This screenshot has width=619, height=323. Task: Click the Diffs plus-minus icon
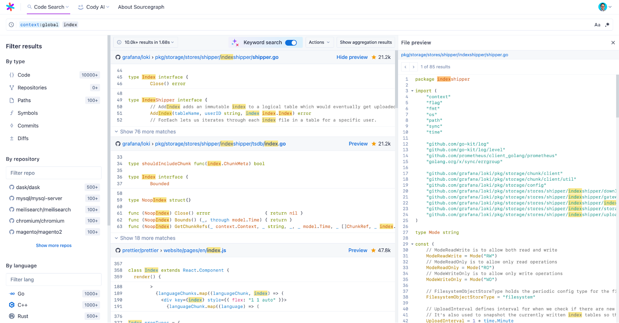[x=12, y=138]
